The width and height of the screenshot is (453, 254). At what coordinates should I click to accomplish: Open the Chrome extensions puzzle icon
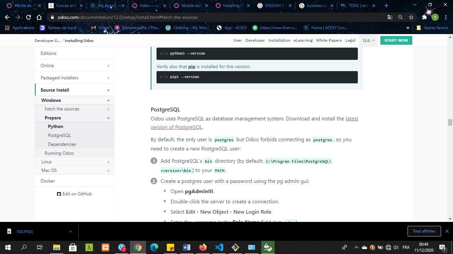click(424, 17)
